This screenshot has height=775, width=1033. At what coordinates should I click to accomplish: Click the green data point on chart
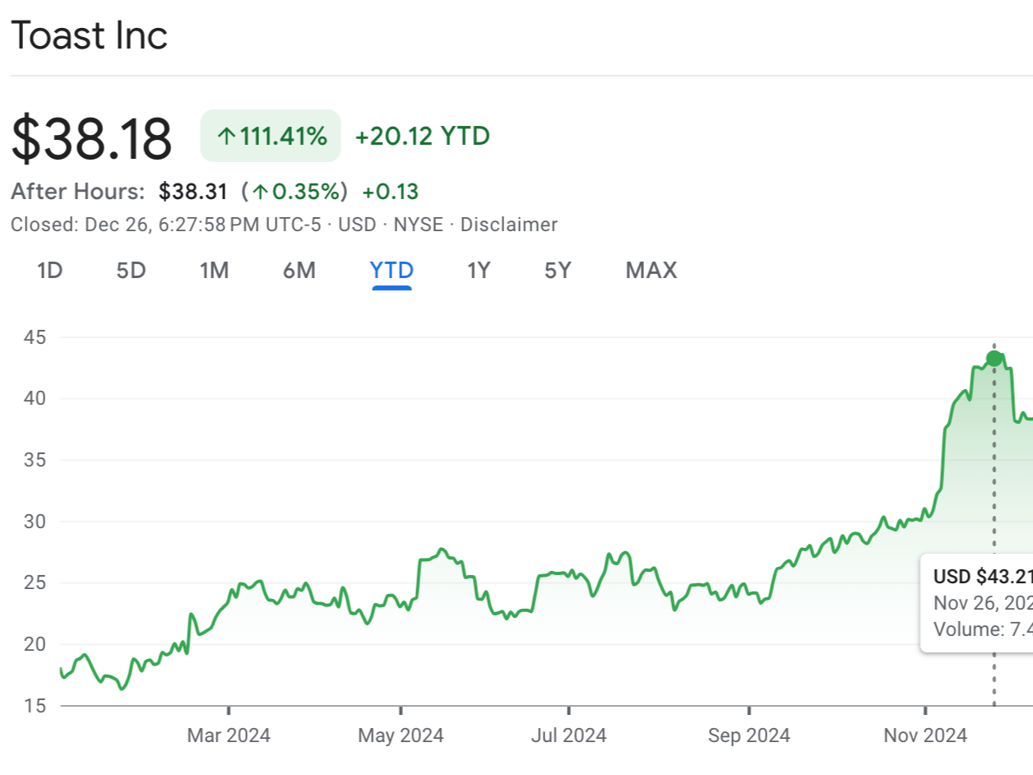tap(994, 358)
